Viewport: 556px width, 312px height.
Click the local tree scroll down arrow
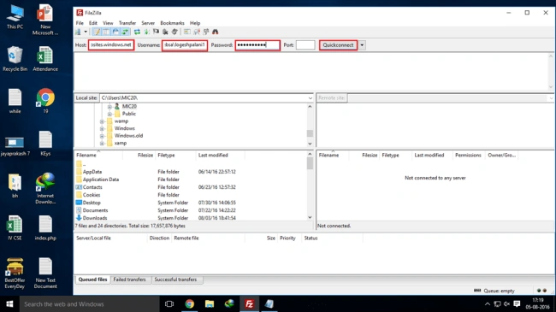click(310, 144)
